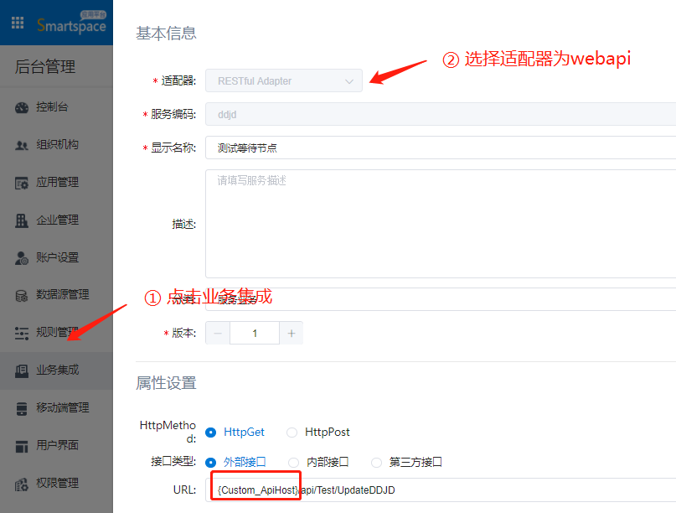The image size is (676, 513).
Task: Open 业务集成 in the sidebar
Action: click(57, 370)
